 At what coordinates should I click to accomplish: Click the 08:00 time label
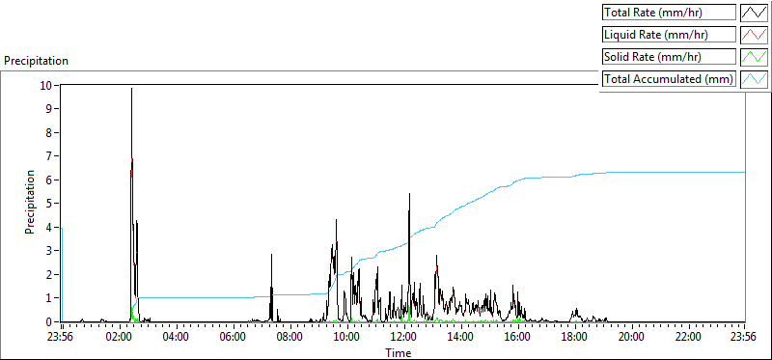coord(290,338)
